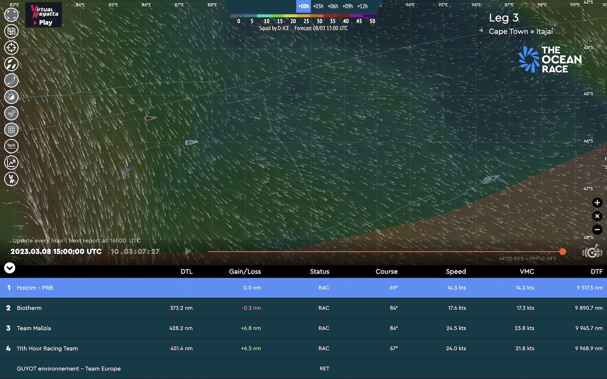Click the 2023.03.08 15:00:00 UTC timestamp
The image size is (607, 379).
[56, 251]
